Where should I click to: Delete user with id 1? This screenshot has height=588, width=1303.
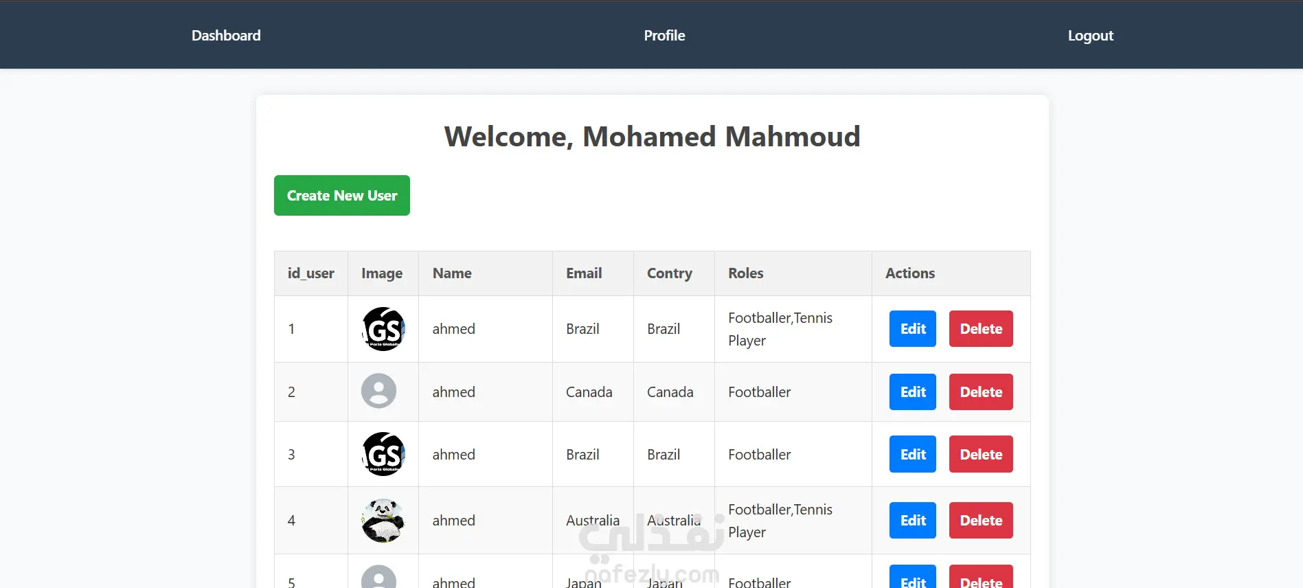coord(980,329)
